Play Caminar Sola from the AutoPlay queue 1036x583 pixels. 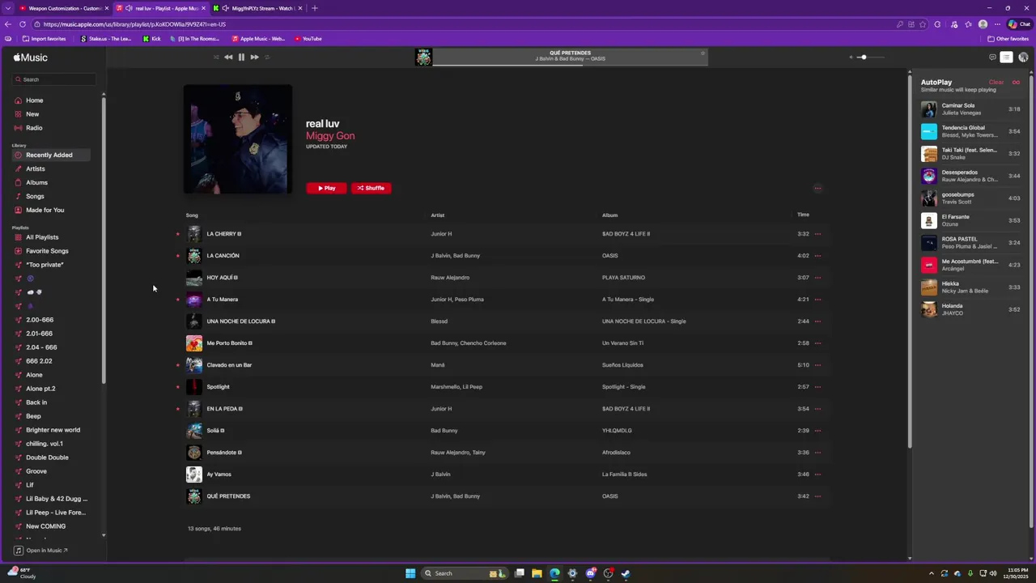[970, 109]
